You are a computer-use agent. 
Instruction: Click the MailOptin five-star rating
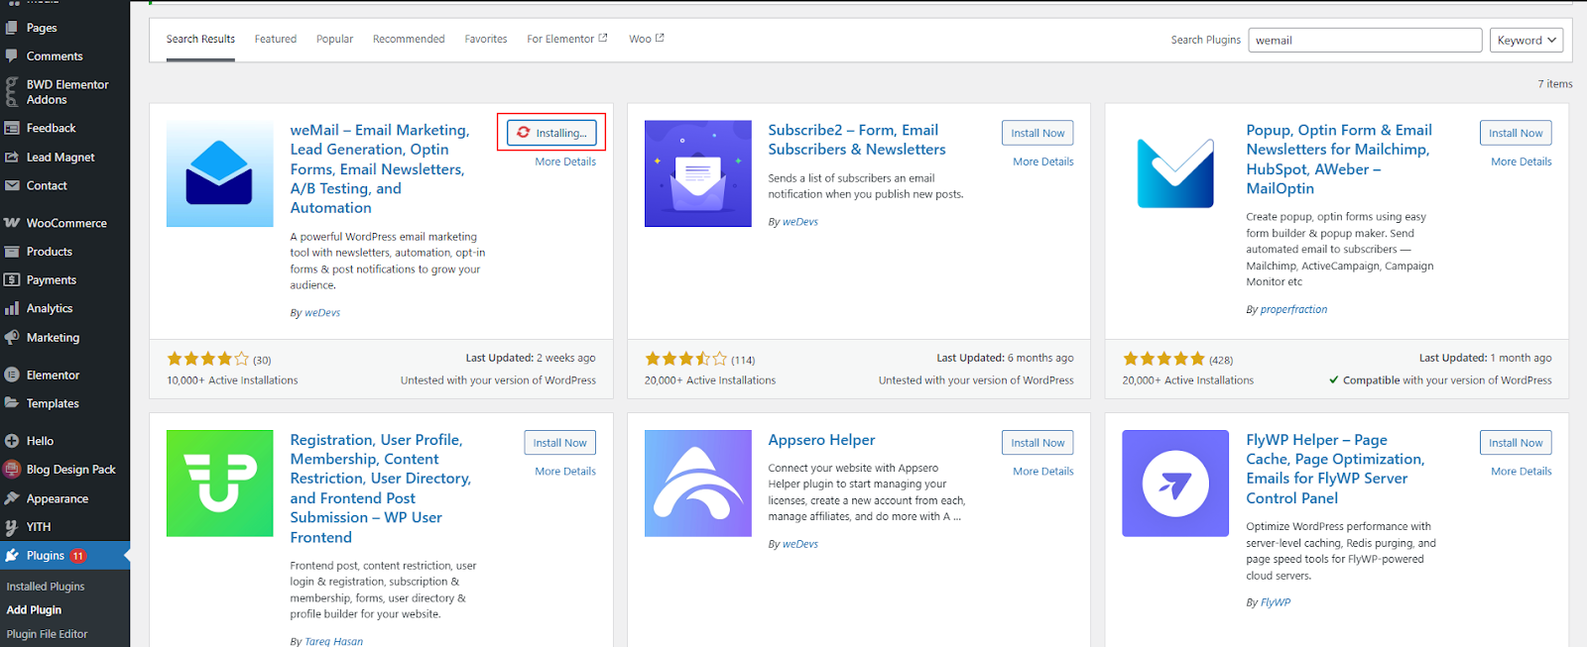pyautogui.click(x=1163, y=359)
